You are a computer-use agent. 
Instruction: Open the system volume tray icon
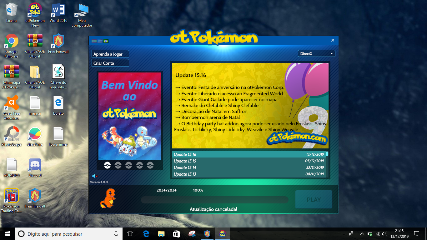tap(384, 234)
